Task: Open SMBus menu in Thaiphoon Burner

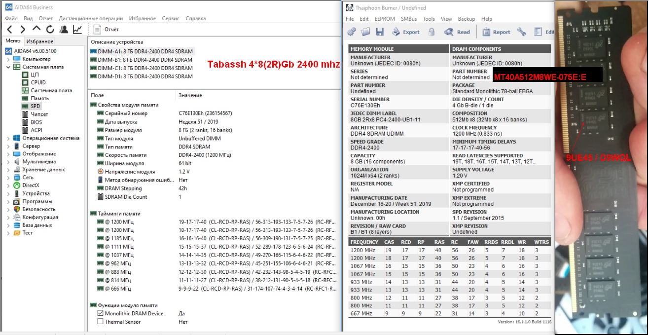Action: pos(408,19)
